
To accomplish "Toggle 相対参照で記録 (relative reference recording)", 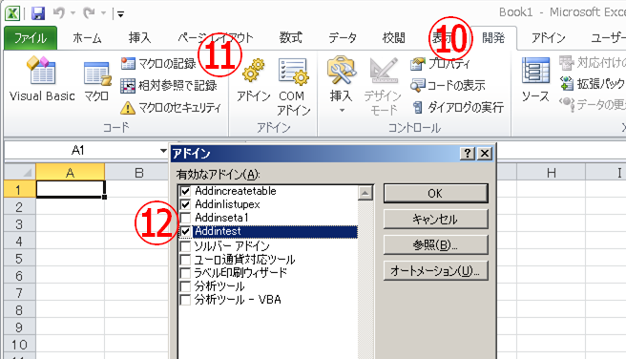I will pyautogui.click(x=169, y=86).
